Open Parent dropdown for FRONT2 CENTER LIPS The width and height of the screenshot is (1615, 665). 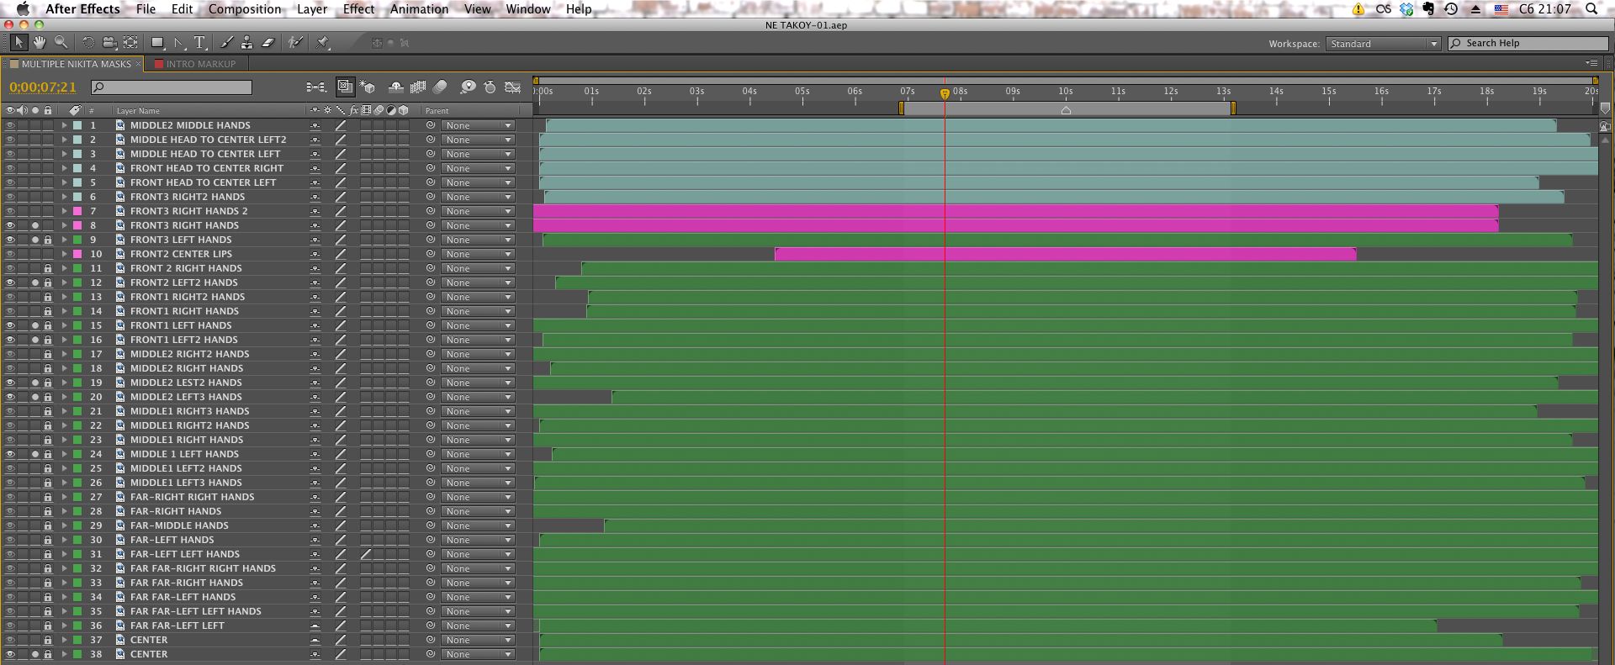[478, 254]
